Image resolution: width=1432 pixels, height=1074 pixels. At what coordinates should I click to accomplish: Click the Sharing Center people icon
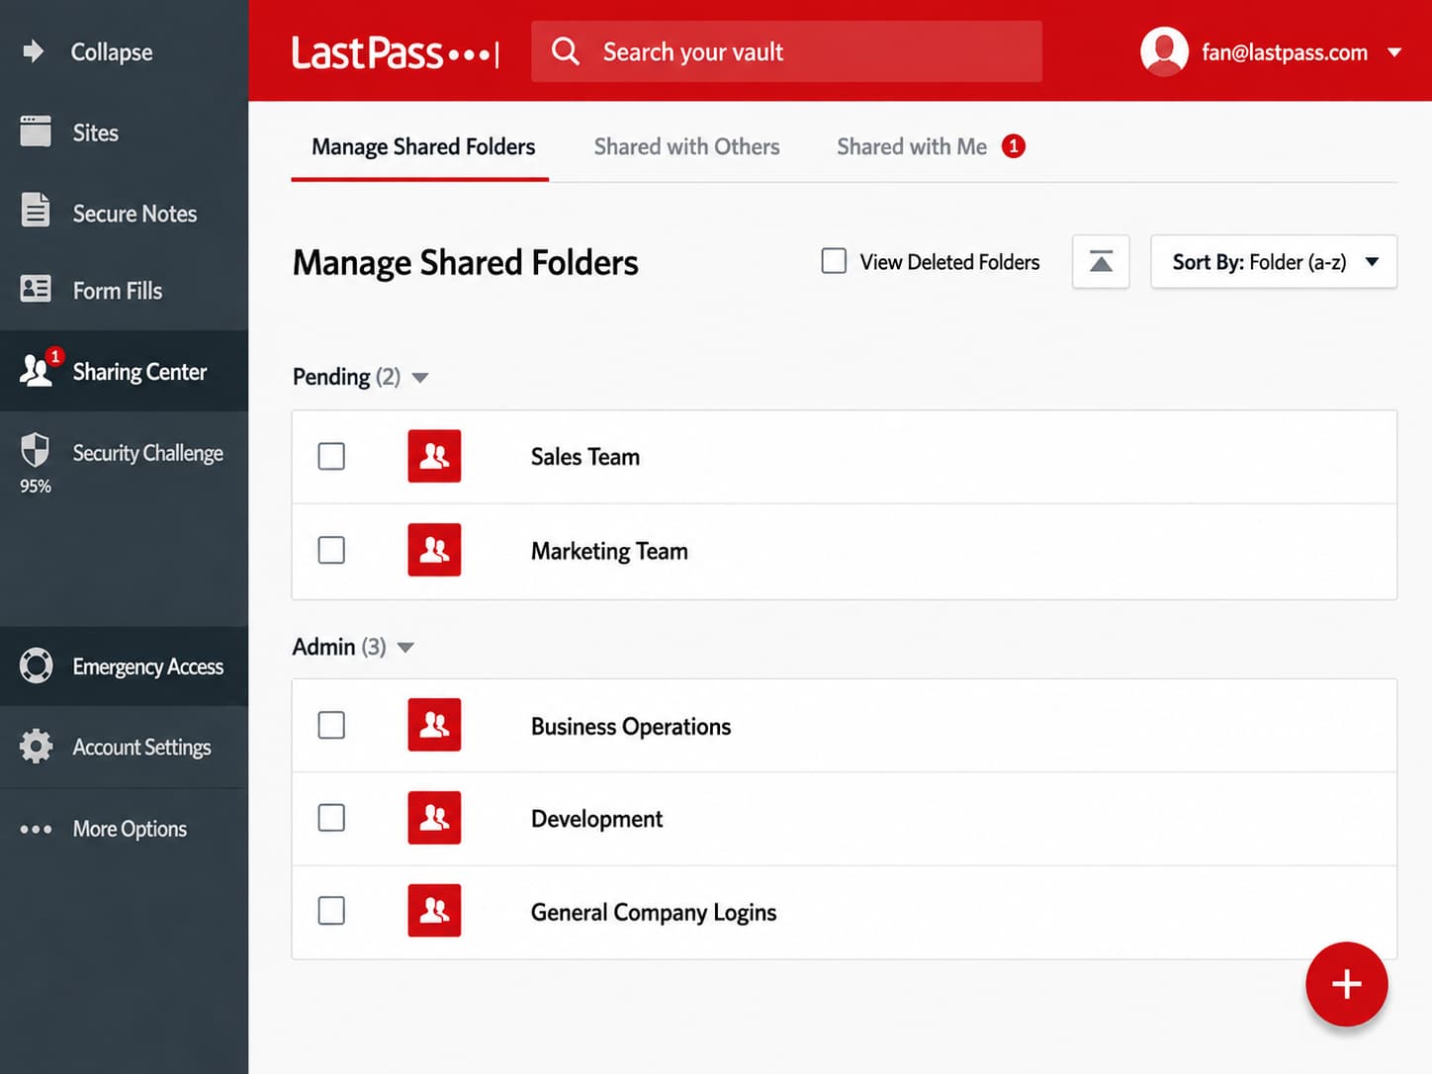[x=36, y=371]
